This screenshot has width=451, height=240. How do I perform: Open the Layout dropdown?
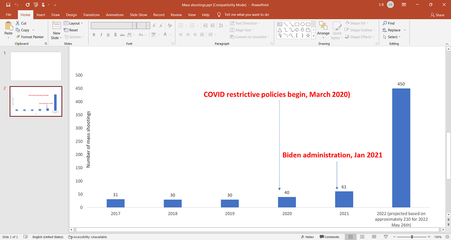click(73, 23)
